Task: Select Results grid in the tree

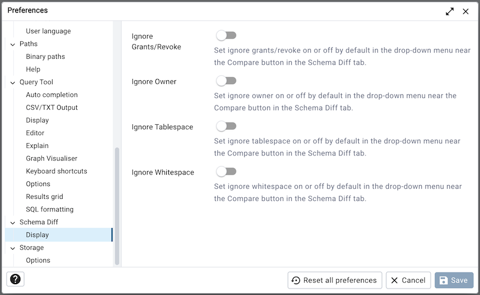Action: [x=44, y=197]
